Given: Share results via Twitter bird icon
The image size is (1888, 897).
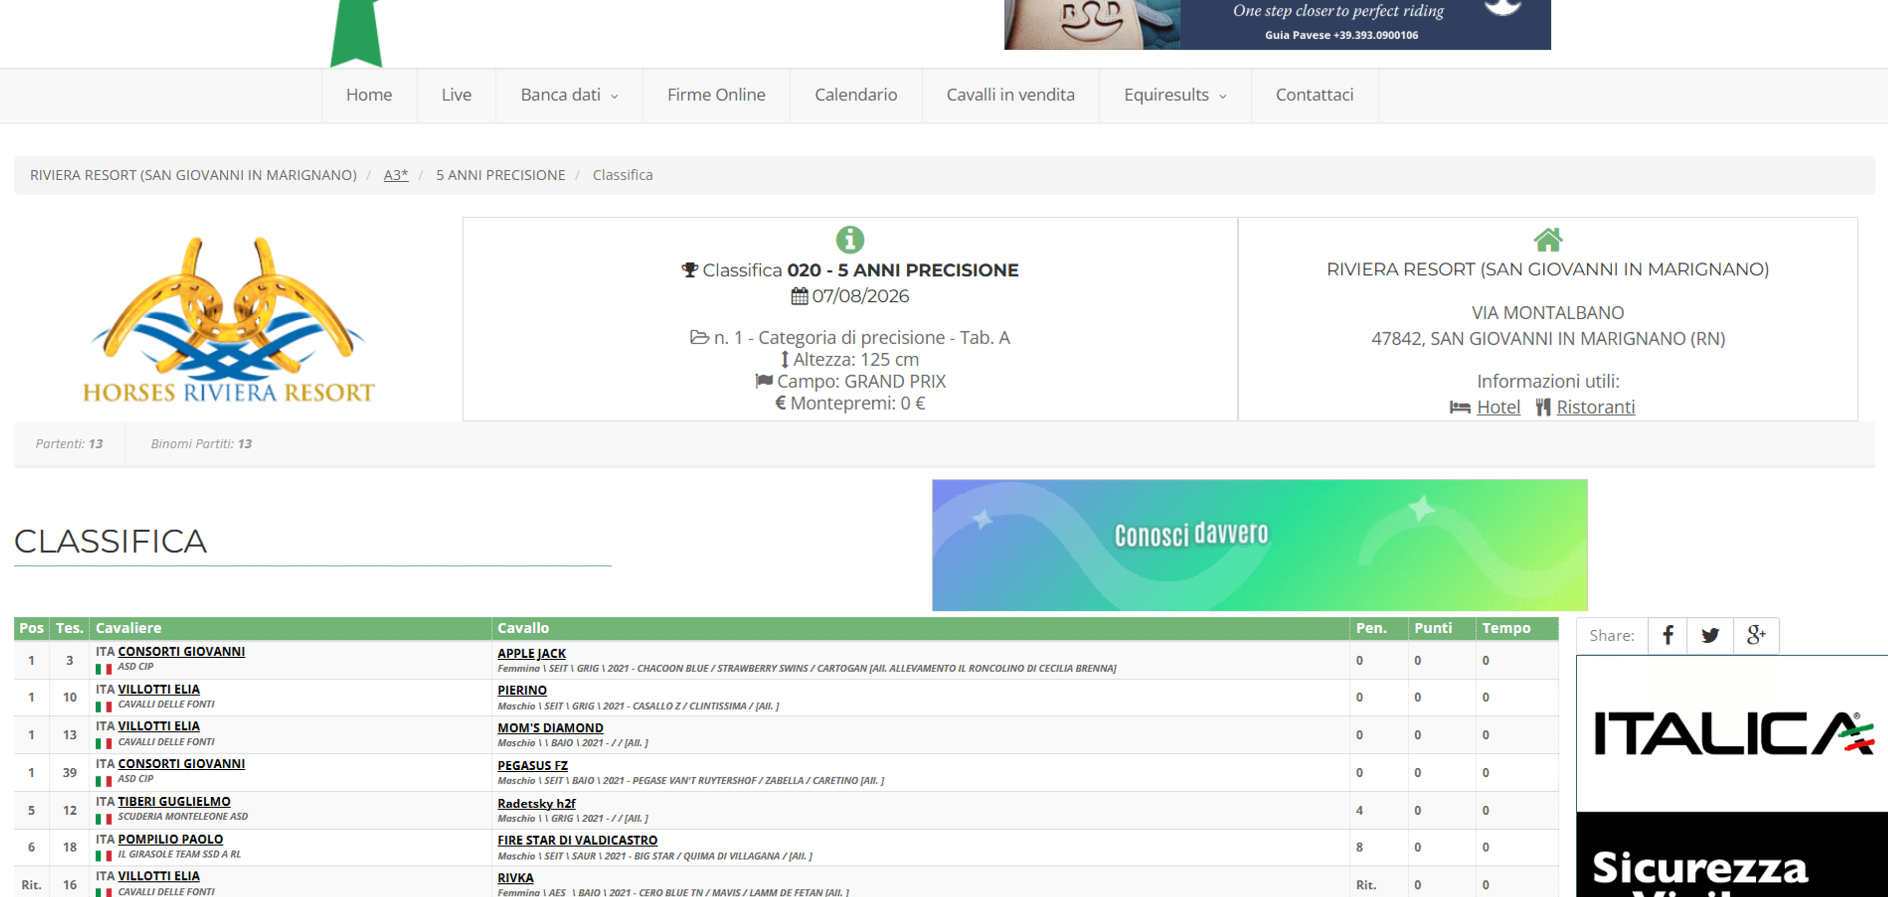Looking at the screenshot, I should click(1710, 635).
